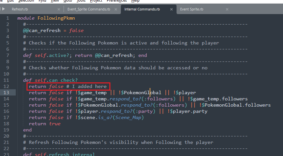This screenshot has height=156, width=283.
Task: Open the Selection menu
Action: pyautogui.click(x=26, y=1)
